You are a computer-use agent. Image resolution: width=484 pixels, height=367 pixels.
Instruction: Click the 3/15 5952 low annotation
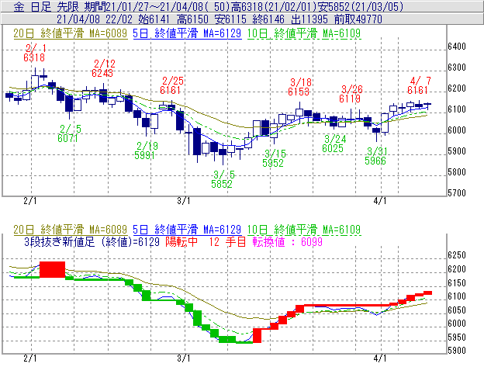click(274, 158)
